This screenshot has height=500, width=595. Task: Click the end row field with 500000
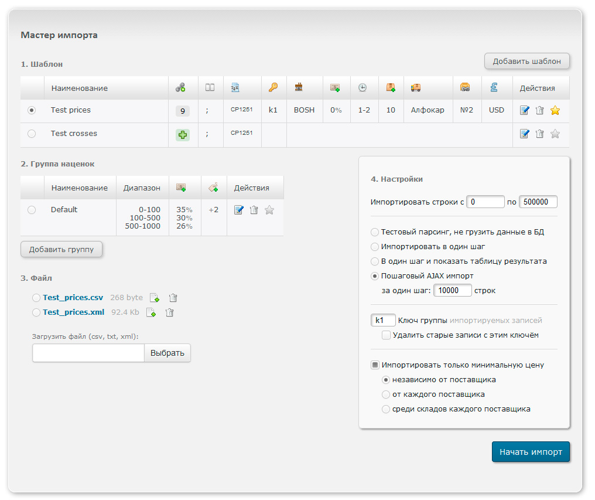538,202
